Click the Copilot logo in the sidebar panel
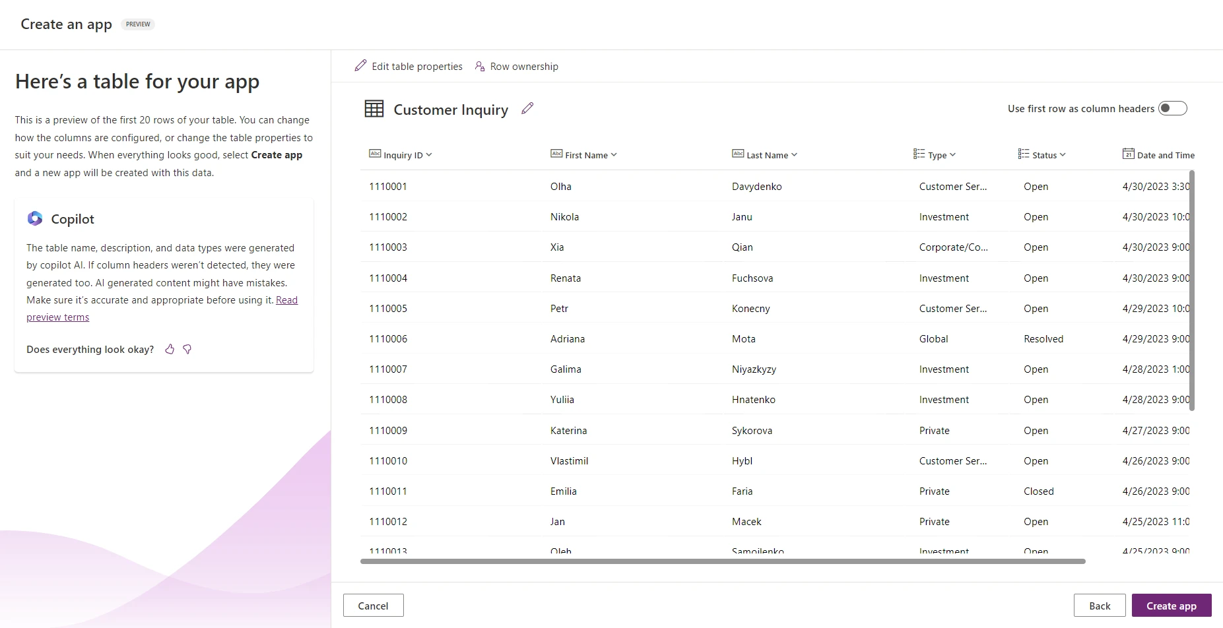This screenshot has width=1223, height=628. click(34, 218)
